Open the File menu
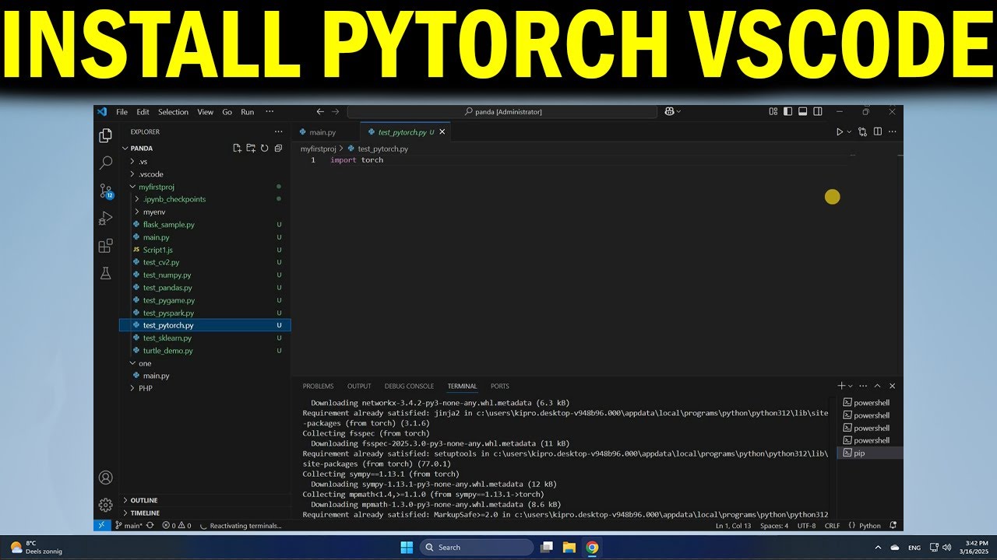This screenshot has width=997, height=560. [122, 112]
